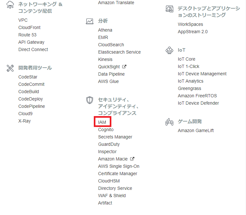This screenshot has width=246, height=215.
Task: Open CodeCommit service
Action: tap(31, 84)
